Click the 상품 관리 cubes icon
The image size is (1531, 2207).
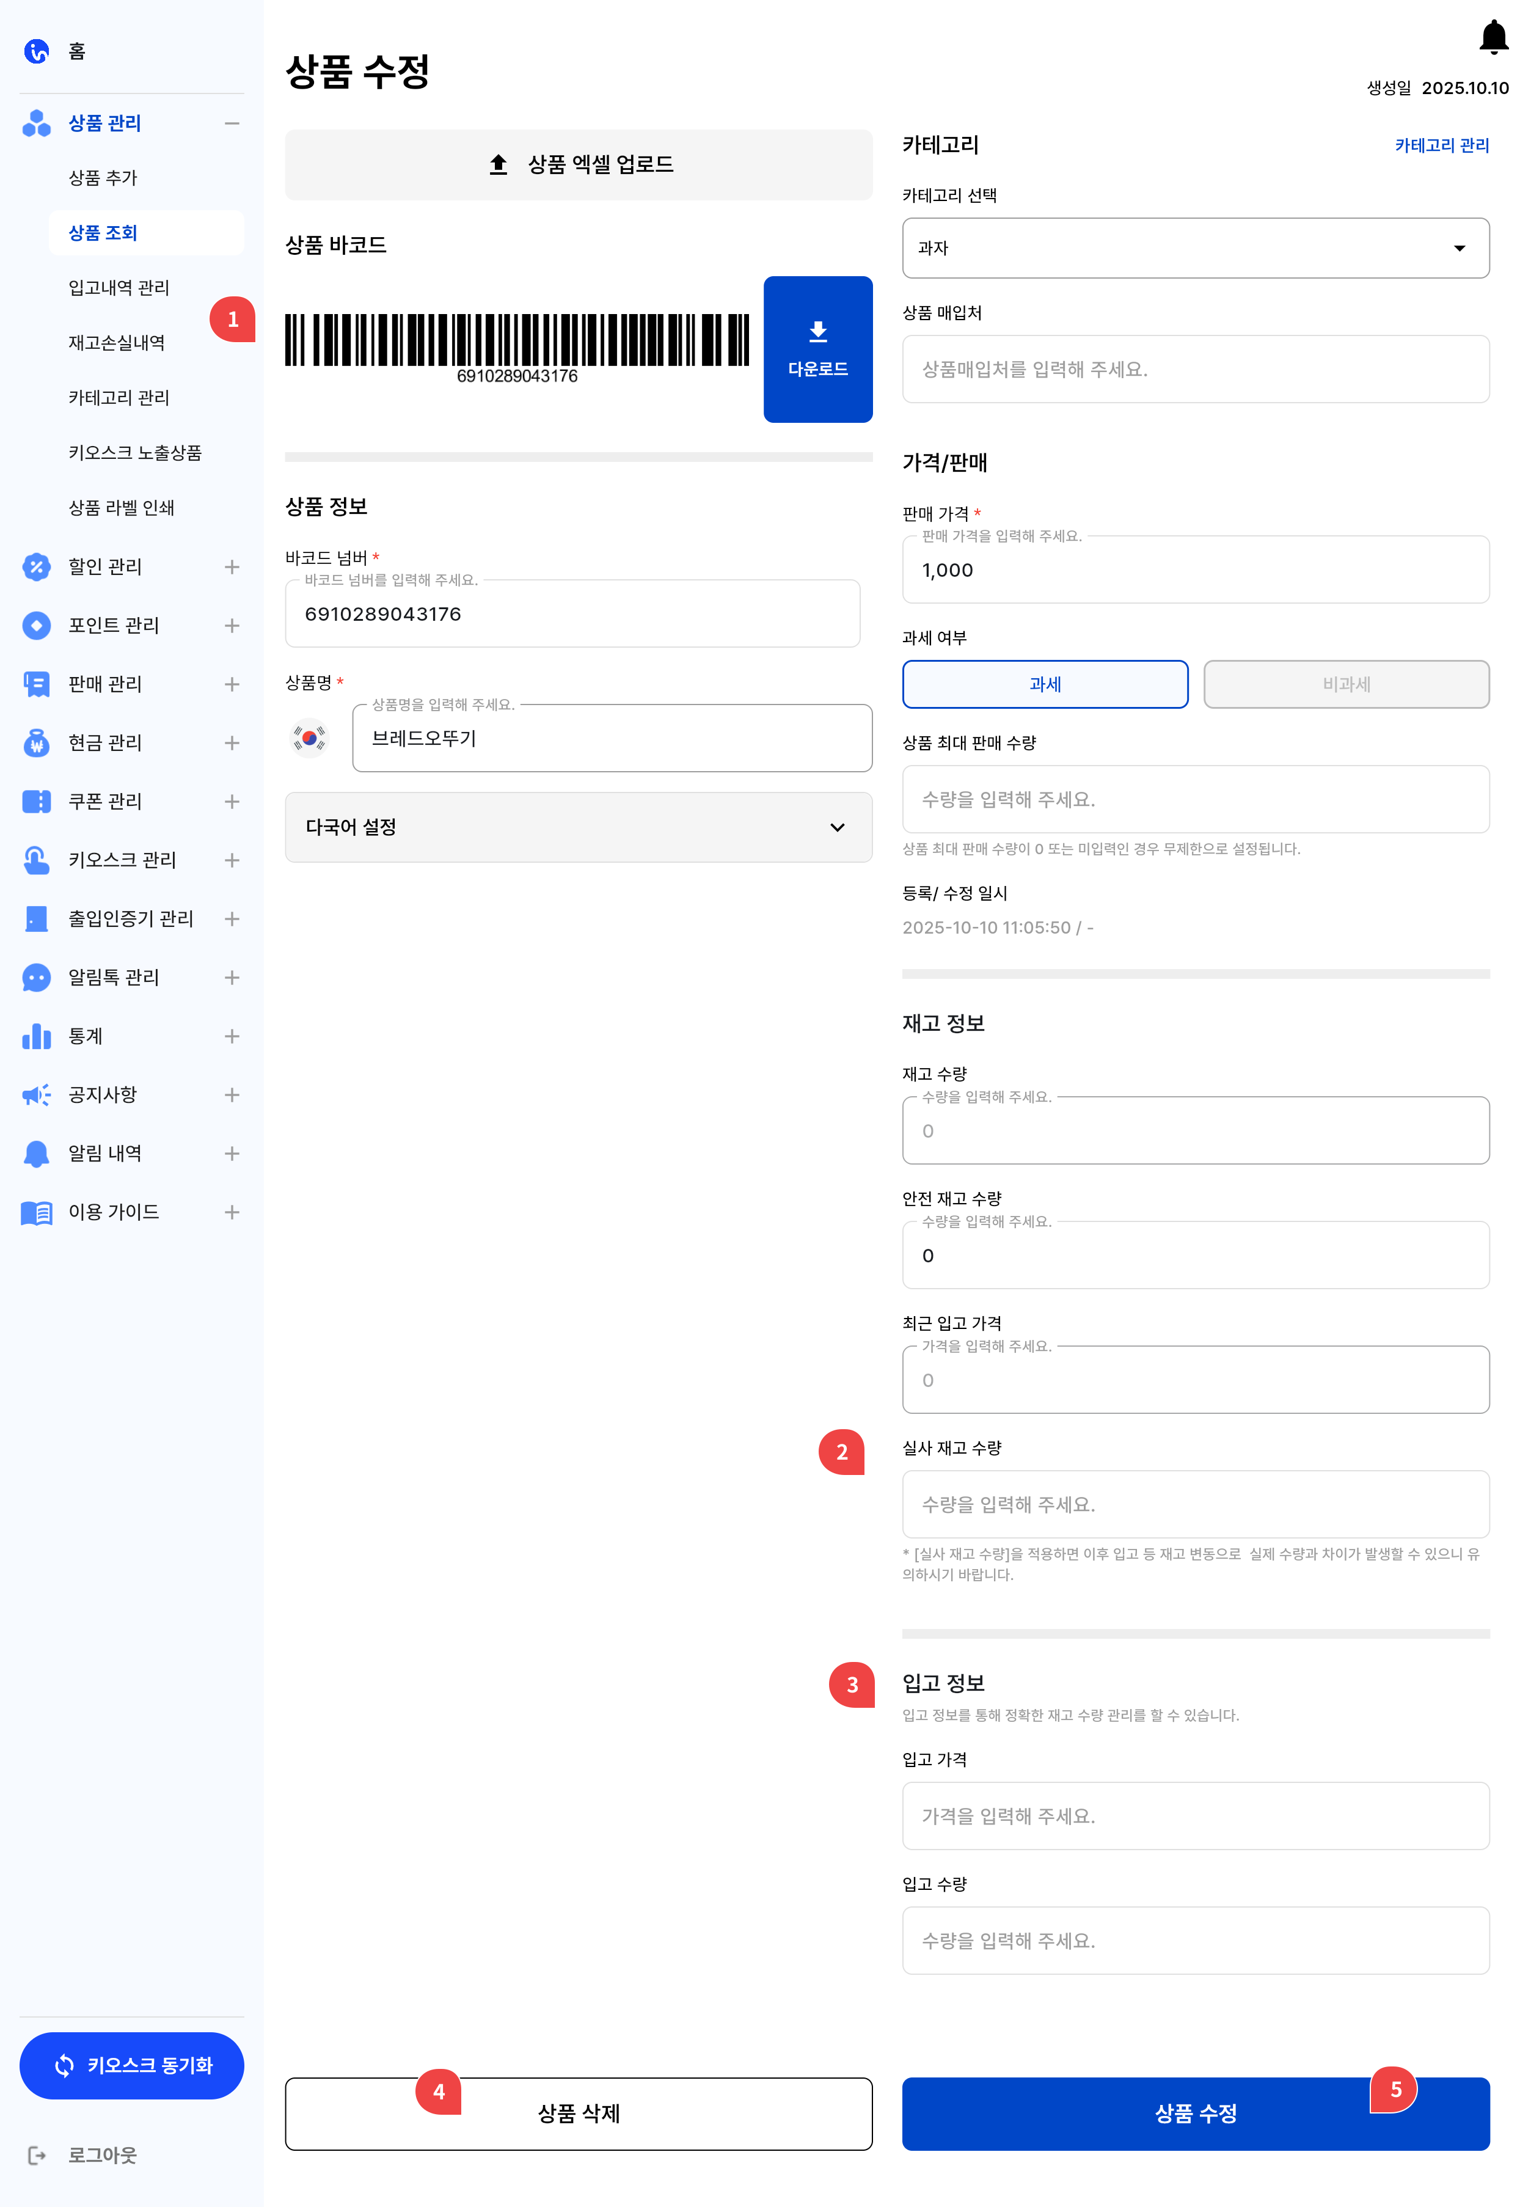37,123
